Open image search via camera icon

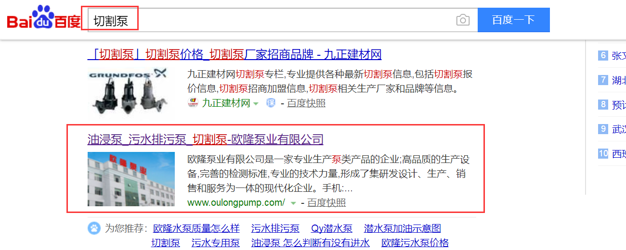coord(463,20)
